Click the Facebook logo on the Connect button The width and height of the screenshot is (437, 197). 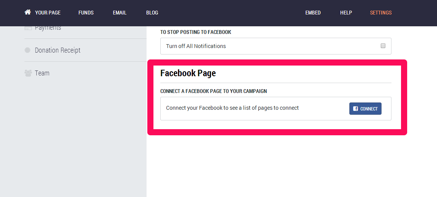click(x=355, y=109)
